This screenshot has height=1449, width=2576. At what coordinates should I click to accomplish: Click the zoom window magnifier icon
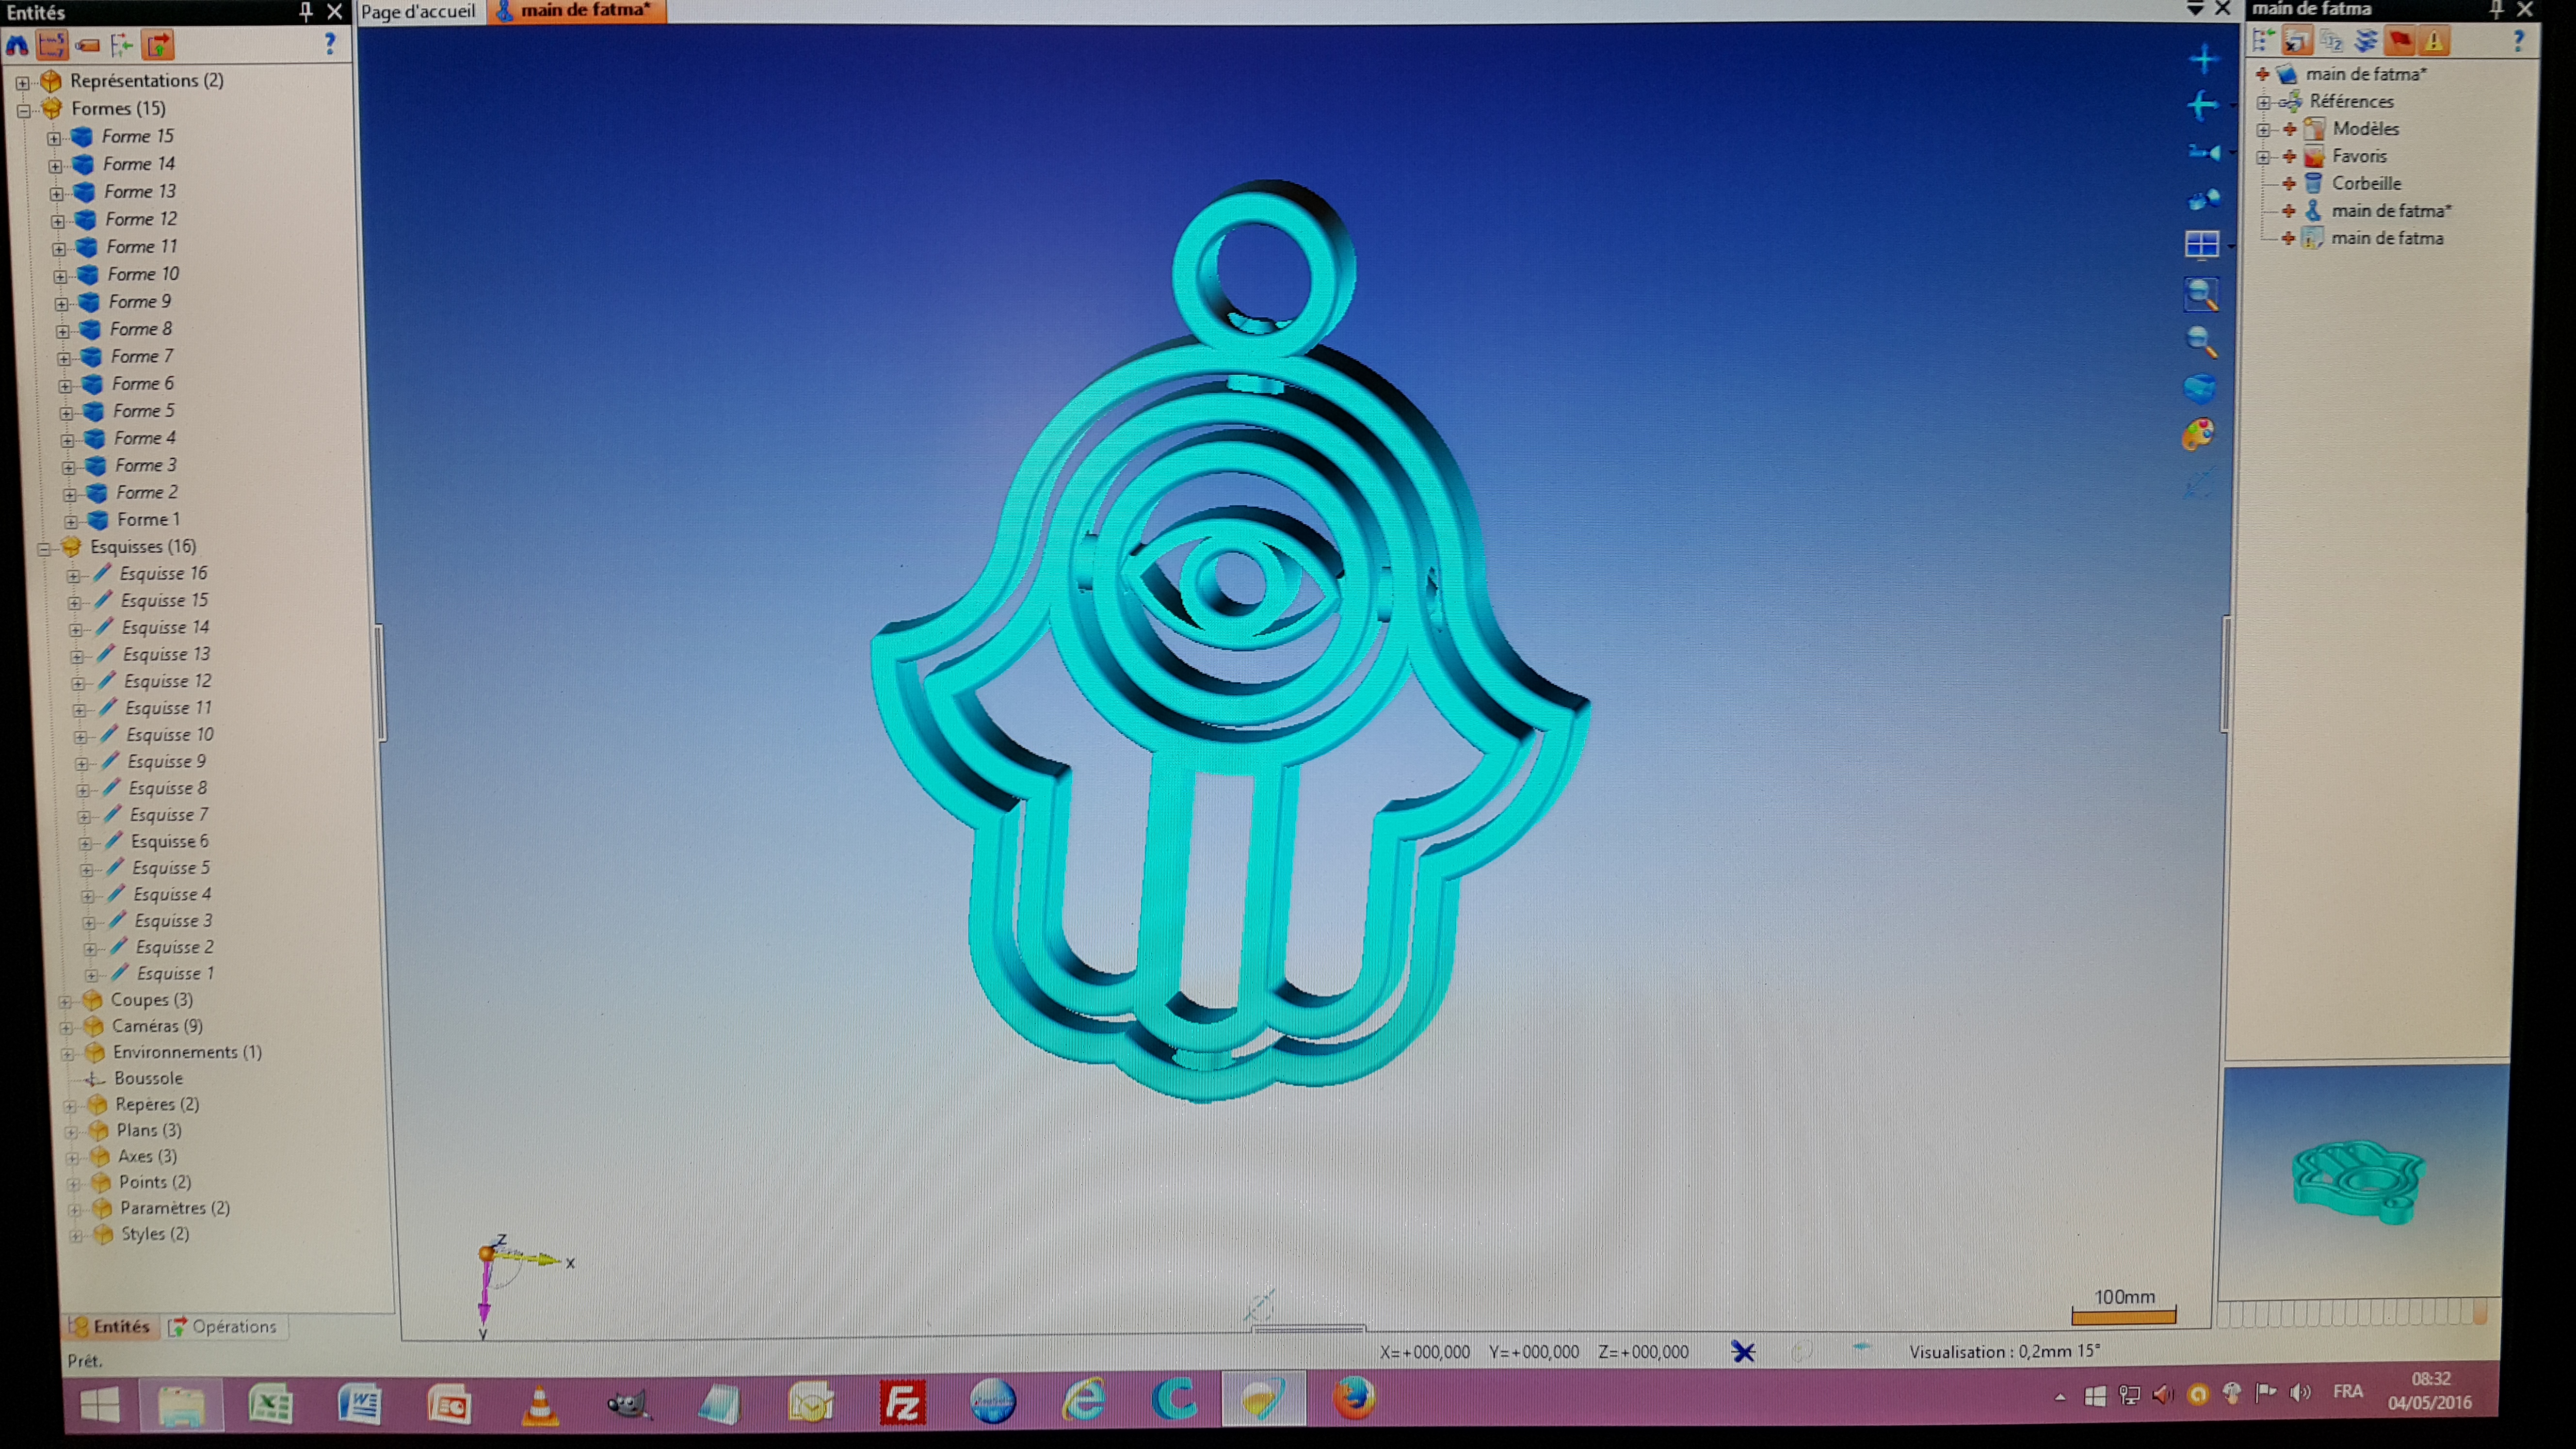(x=2202, y=294)
